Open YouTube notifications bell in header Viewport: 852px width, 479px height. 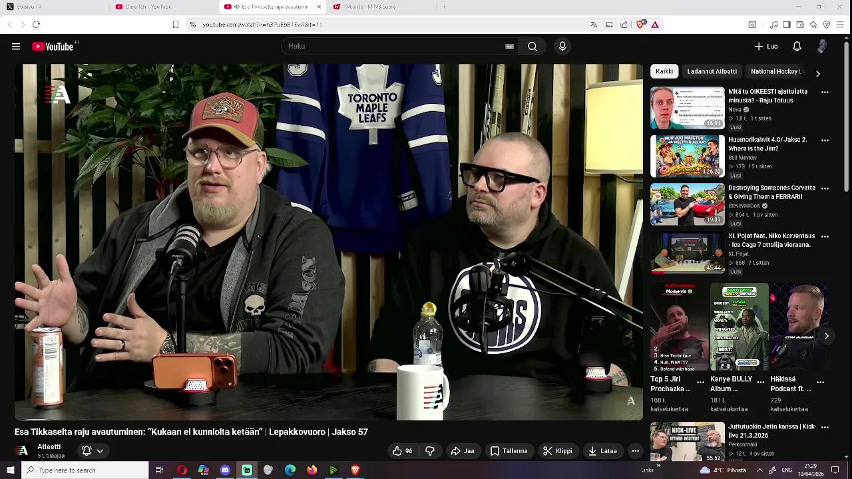click(x=797, y=47)
